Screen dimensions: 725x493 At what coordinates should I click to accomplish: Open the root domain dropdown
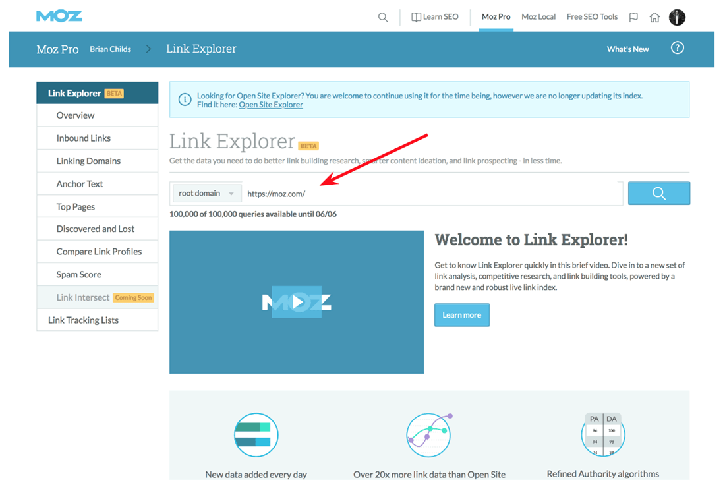point(206,193)
